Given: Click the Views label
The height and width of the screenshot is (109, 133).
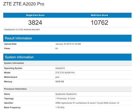Looking at the screenshot, I should coord(7,48).
